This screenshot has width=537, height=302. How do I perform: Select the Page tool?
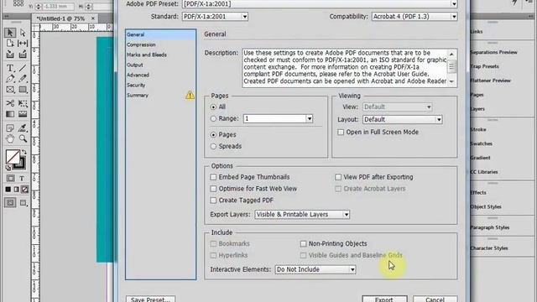click(10, 44)
